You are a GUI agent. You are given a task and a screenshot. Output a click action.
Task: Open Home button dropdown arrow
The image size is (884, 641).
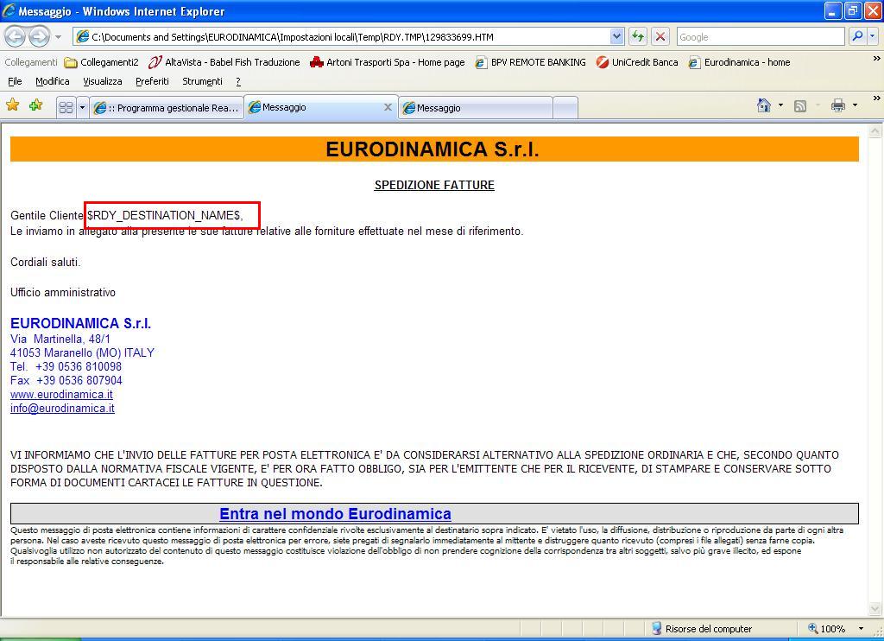tap(780, 105)
